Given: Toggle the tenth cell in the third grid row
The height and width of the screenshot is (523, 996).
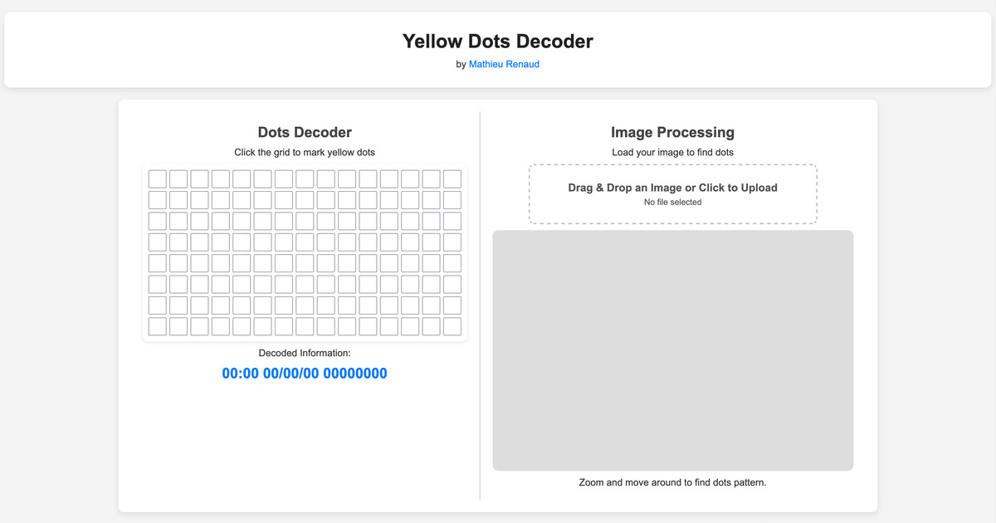Looking at the screenshot, I should point(347,221).
